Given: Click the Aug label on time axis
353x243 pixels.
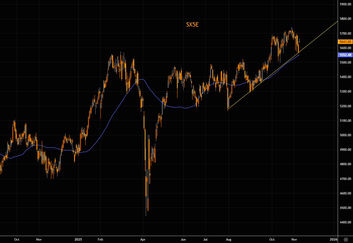Looking at the screenshot, I should pos(228,239).
